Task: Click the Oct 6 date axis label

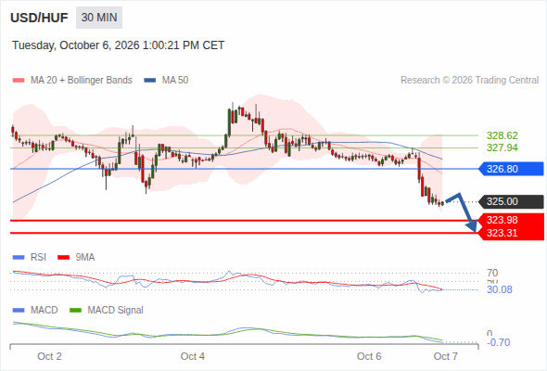Action: coord(369,356)
